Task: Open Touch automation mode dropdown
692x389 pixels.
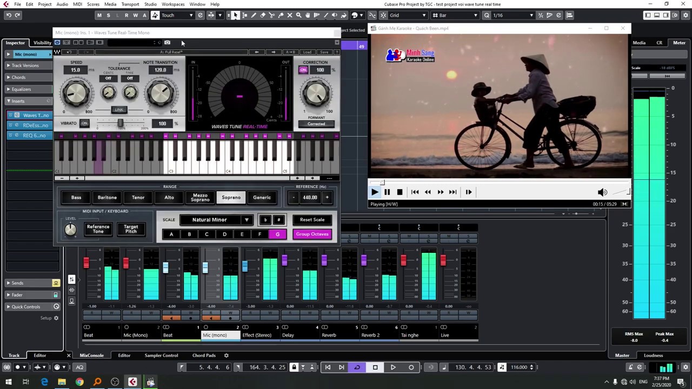Action: click(x=177, y=15)
